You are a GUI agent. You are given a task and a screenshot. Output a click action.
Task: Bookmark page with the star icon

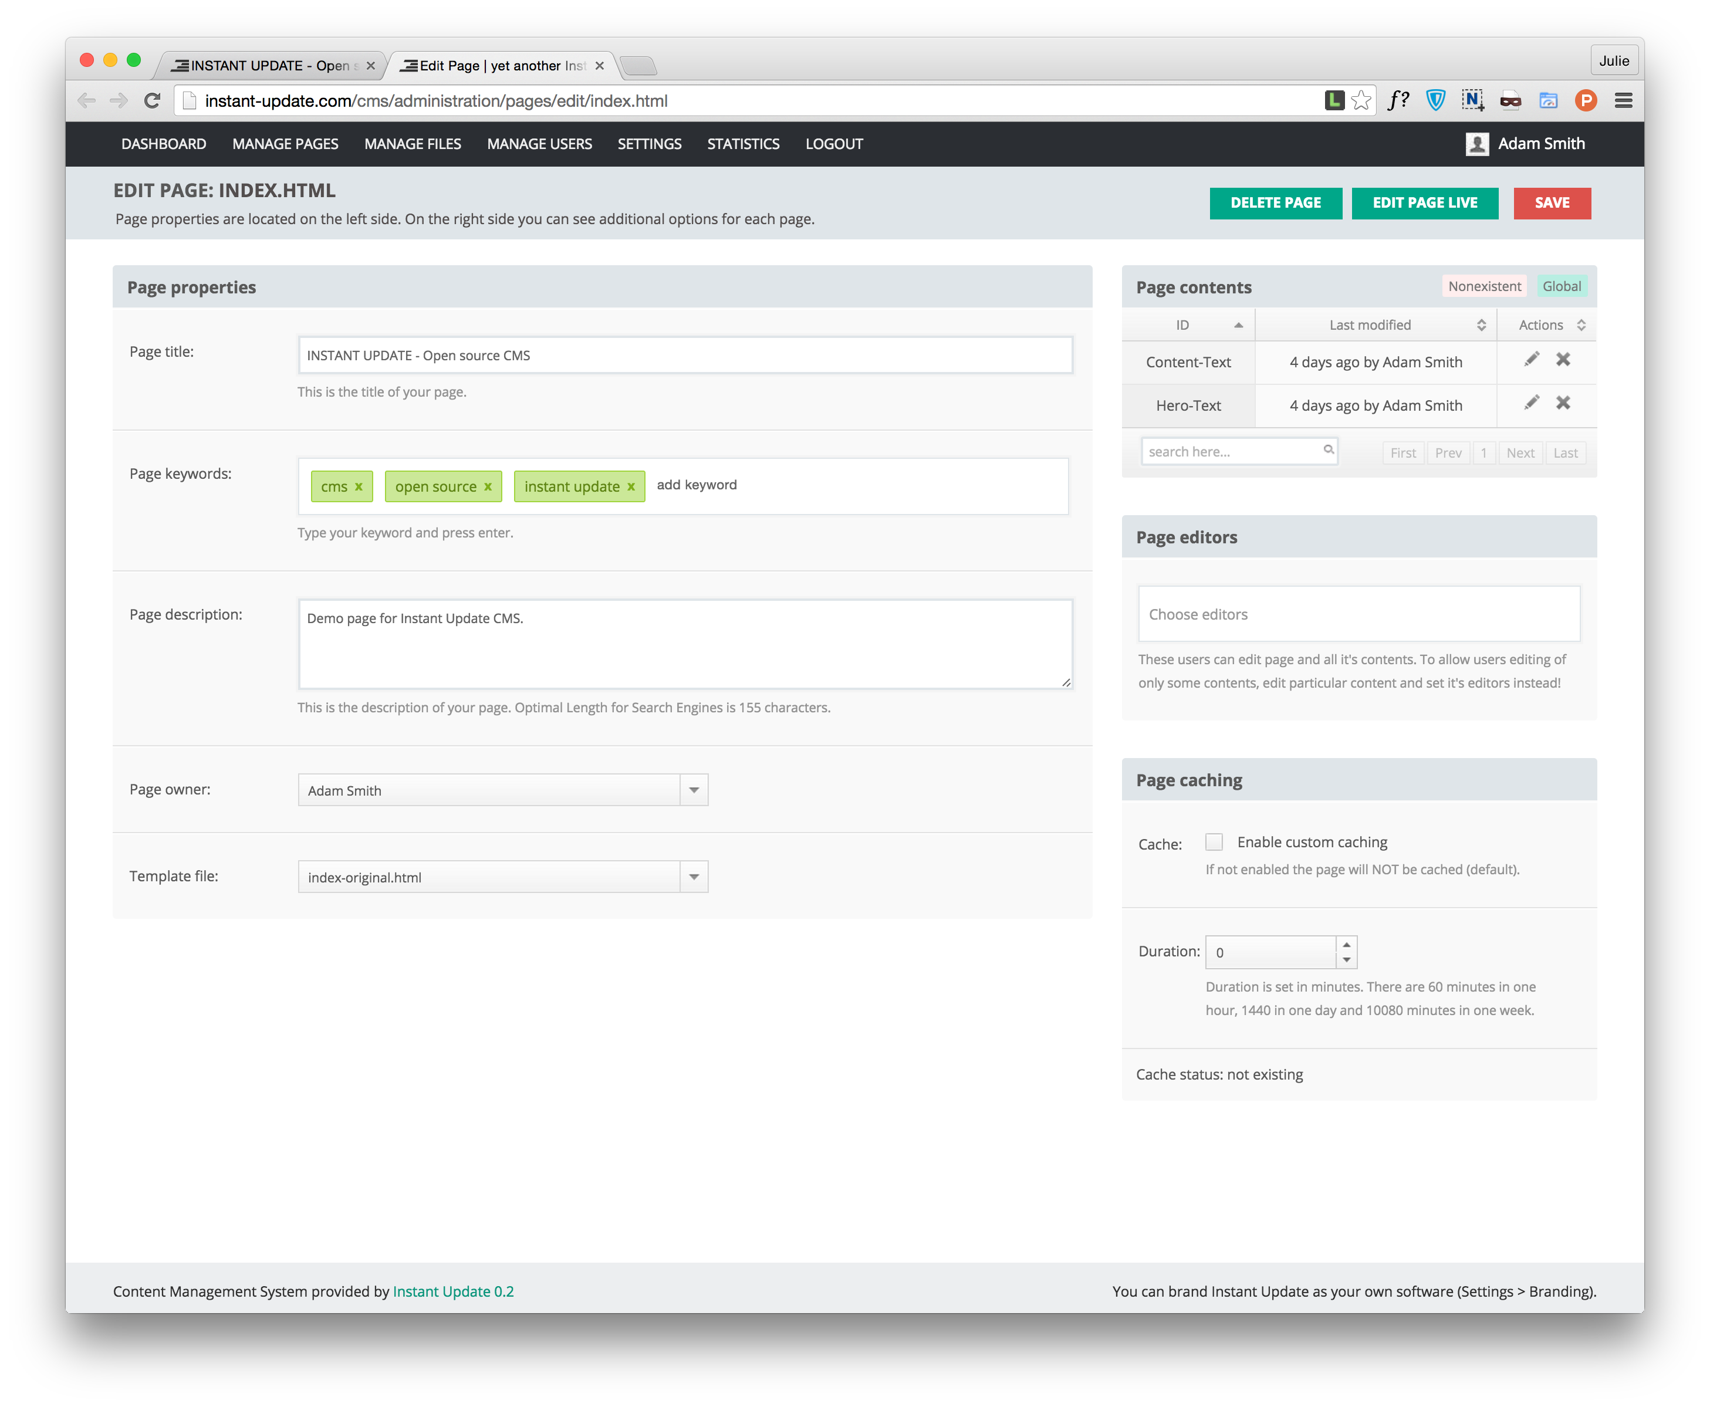click(x=1361, y=100)
